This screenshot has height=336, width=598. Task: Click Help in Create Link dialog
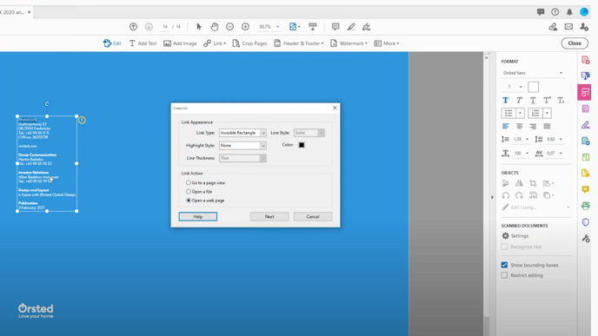point(198,216)
